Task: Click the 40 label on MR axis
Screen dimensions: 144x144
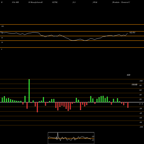Action: click(x=141, y=95)
